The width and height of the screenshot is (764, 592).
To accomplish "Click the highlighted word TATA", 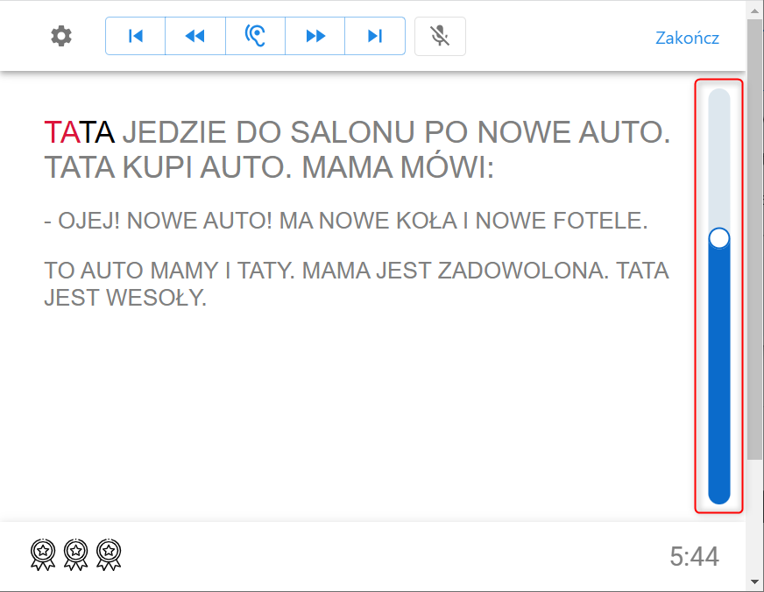I will (x=79, y=132).
